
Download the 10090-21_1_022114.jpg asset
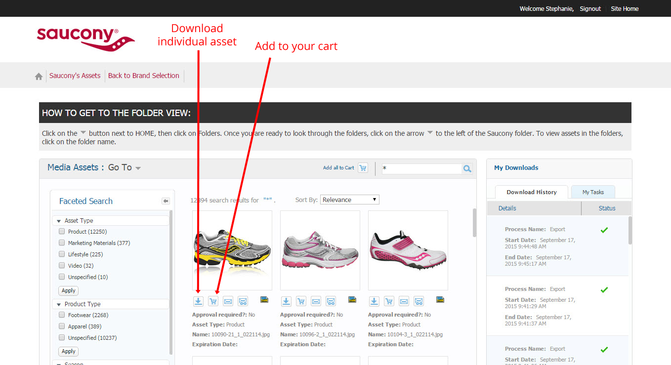coord(198,301)
